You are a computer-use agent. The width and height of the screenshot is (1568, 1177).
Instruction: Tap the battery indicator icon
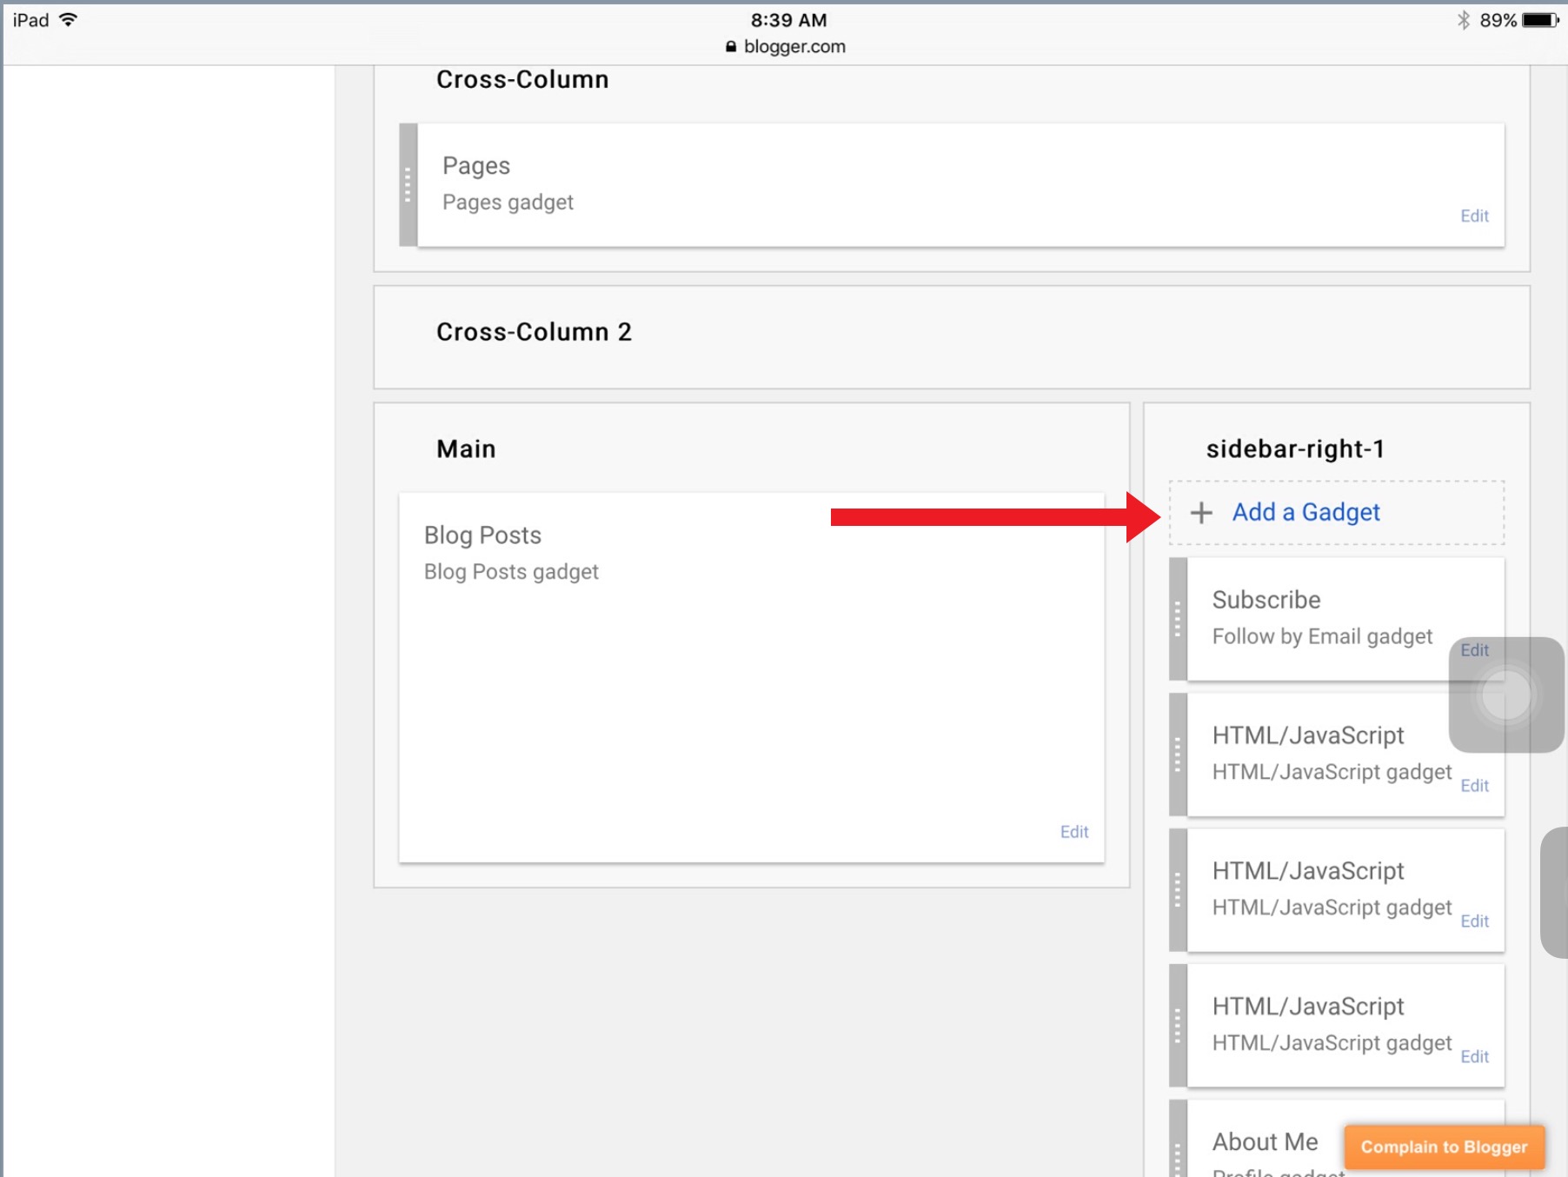tap(1540, 20)
